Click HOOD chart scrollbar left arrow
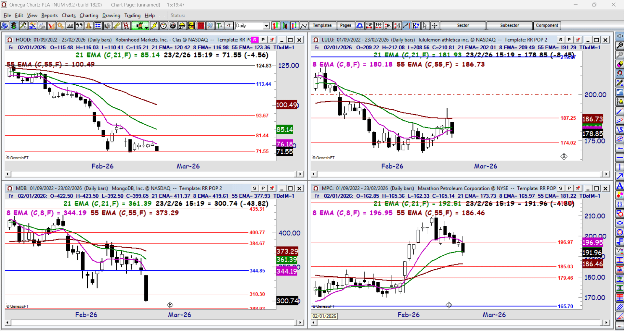 (8, 174)
